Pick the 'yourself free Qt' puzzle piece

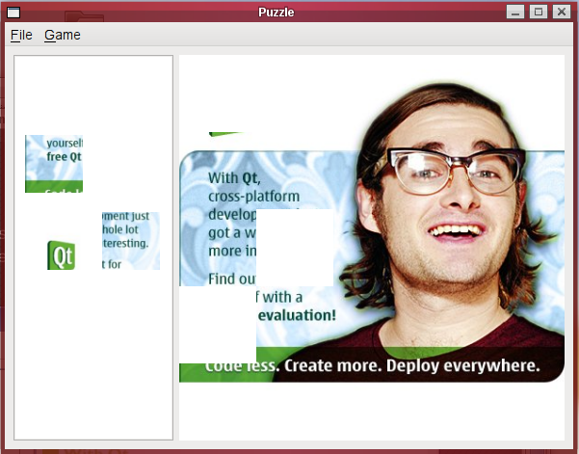[54, 164]
